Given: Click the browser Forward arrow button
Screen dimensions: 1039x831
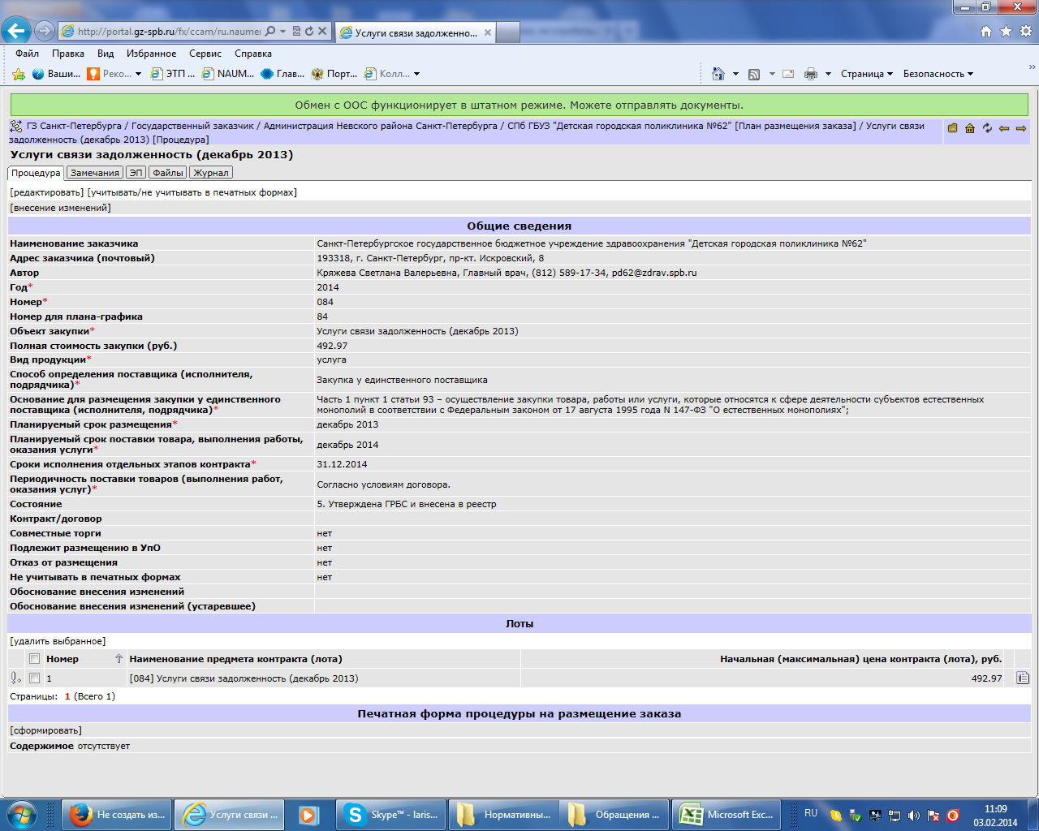Looking at the screenshot, I should coord(45,32).
